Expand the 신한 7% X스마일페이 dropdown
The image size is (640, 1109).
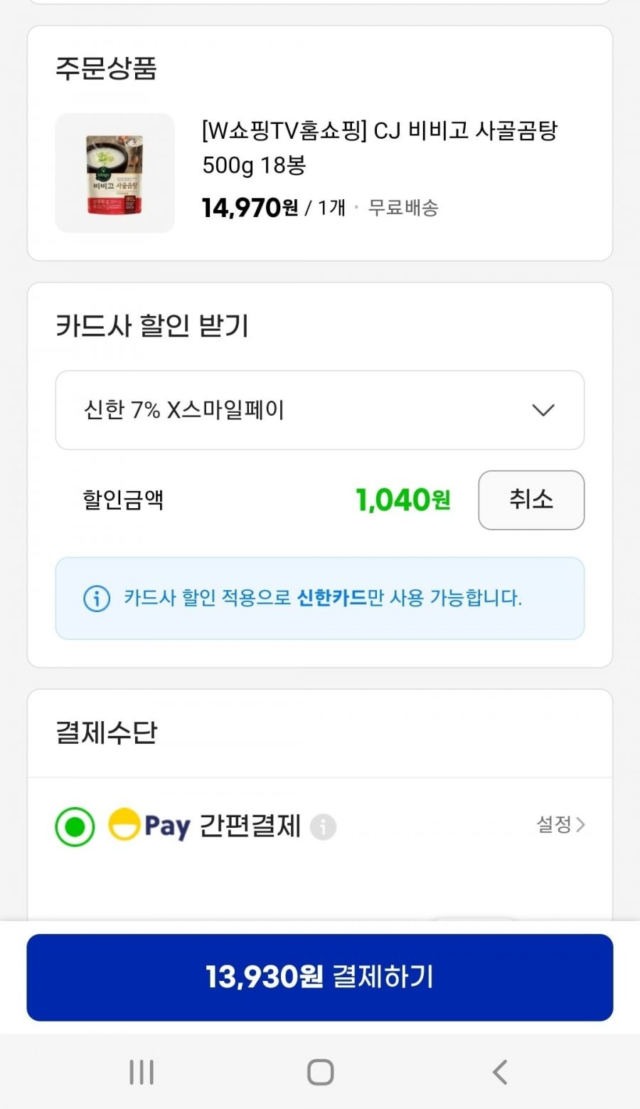click(320, 410)
